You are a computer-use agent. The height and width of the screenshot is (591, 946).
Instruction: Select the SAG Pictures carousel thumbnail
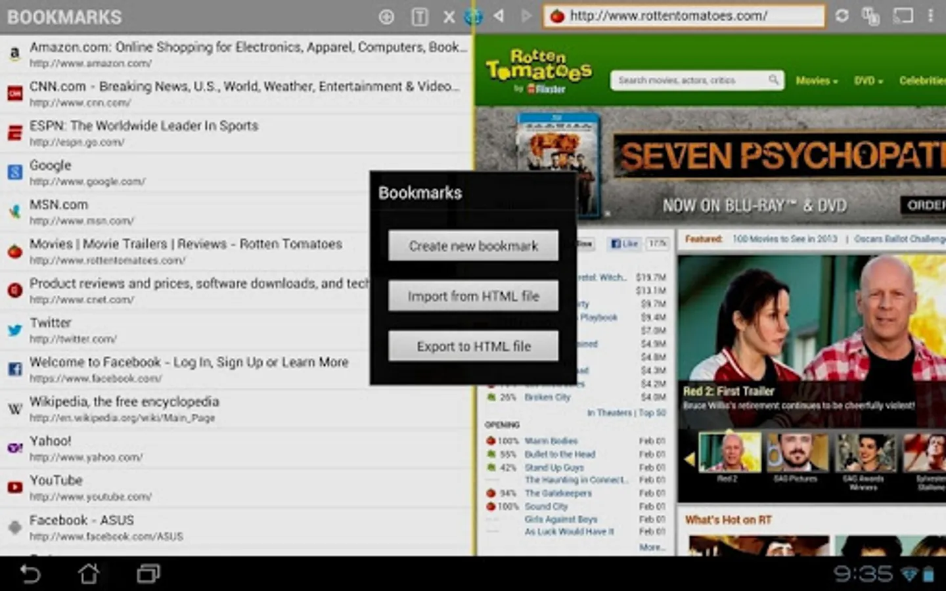797,452
